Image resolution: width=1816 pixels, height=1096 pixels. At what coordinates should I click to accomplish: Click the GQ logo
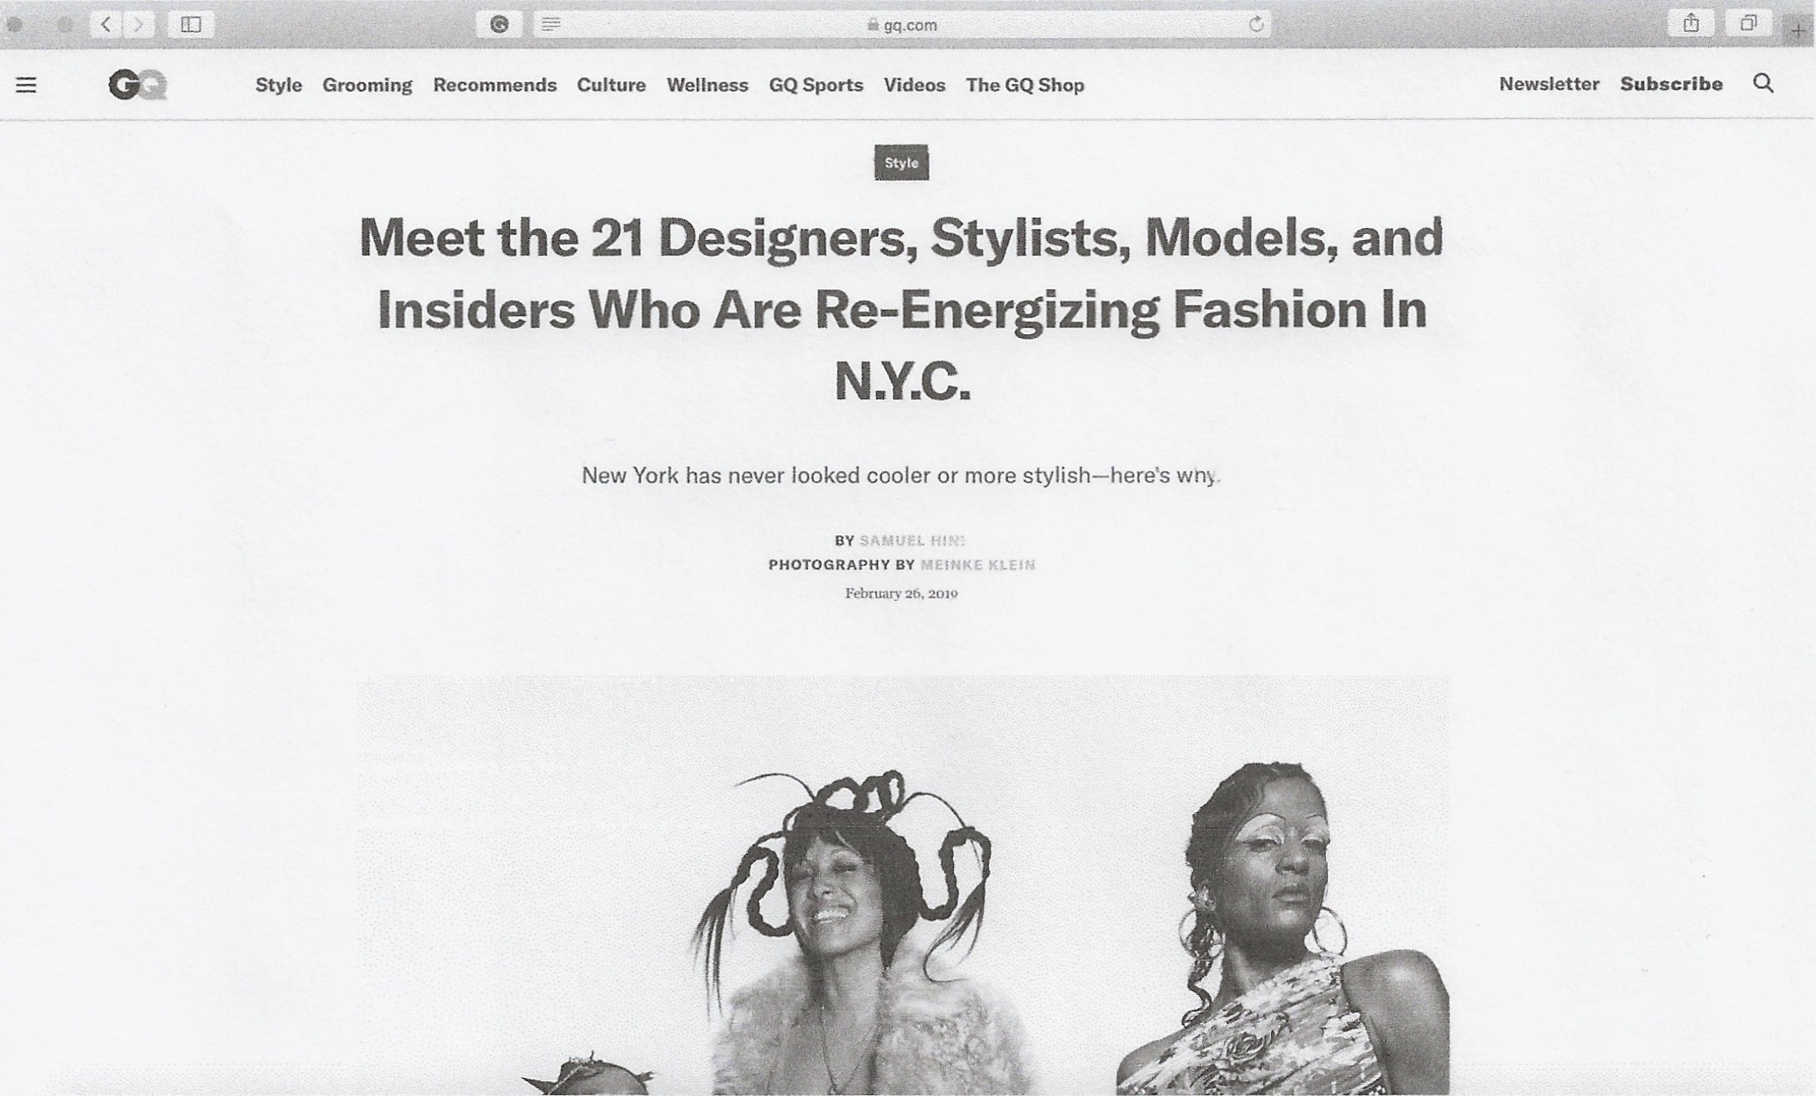[x=138, y=85]
